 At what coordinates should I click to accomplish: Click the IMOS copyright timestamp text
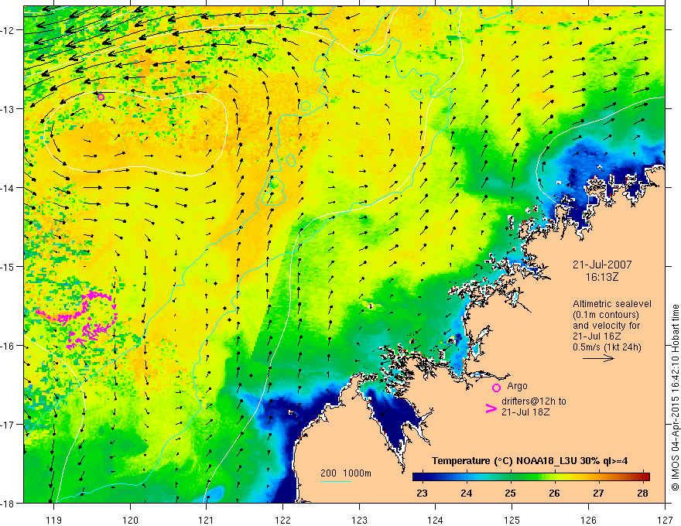coord(675,398)
